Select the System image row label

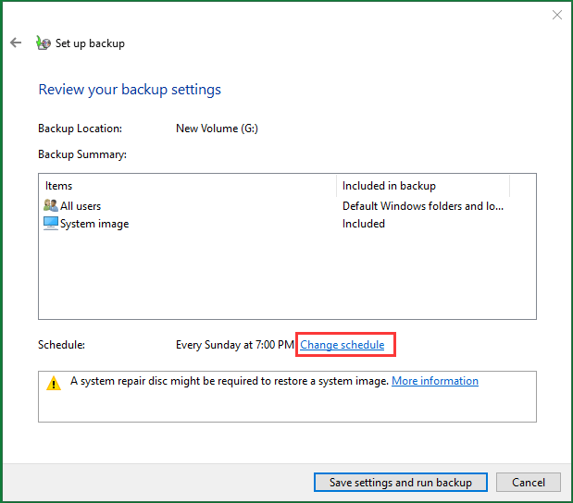[94, 224]
